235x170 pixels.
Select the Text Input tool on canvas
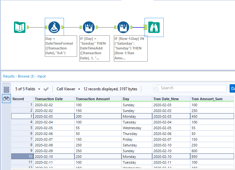pos(20,27)
